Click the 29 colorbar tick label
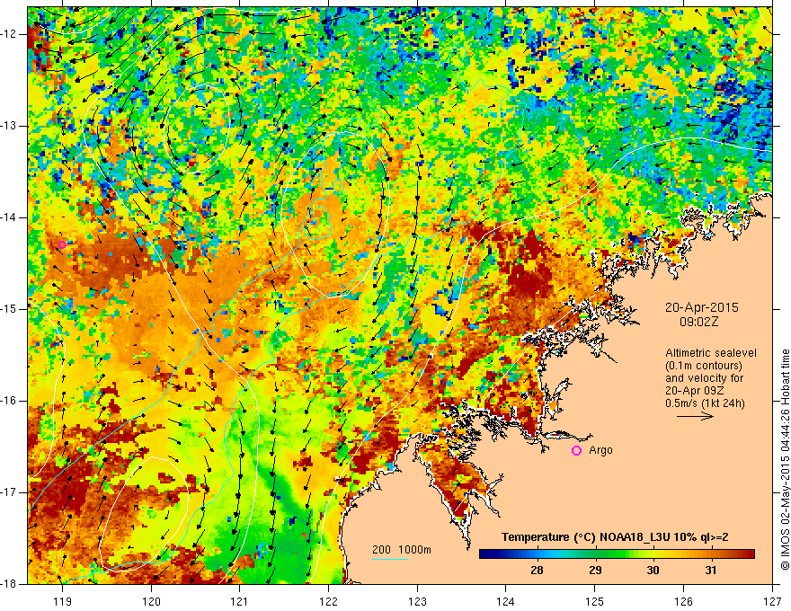This screenshot has width=791, height=611. pyautogui.click(x=595, y=571)
